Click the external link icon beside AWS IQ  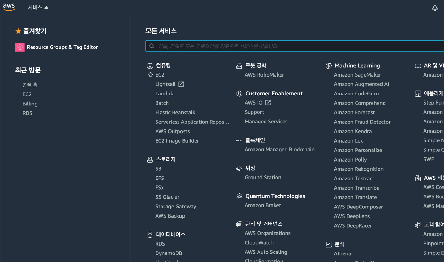coord(268,103)
